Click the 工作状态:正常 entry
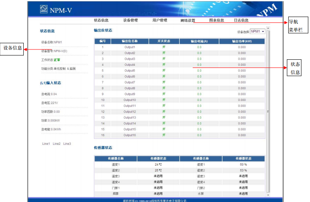The width and height of the screenshot is (310, 202). coord(51,60)
